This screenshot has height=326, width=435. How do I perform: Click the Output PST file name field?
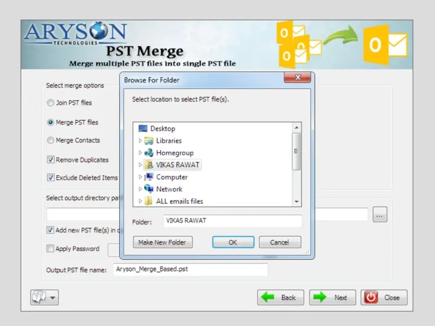click(x=191, y=269)
